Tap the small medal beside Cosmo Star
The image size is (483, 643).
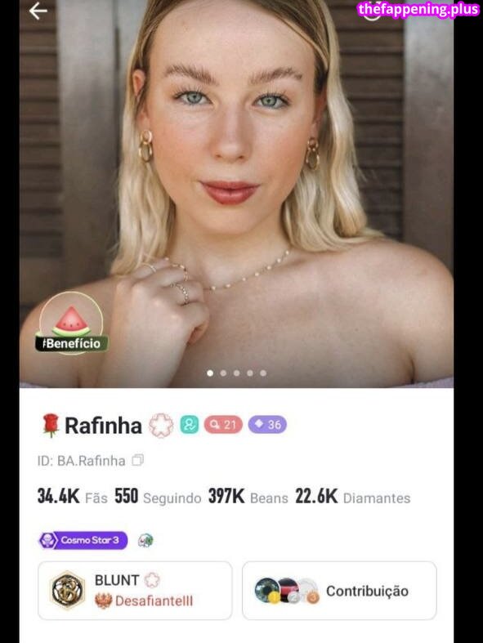[x=145, y=541]
